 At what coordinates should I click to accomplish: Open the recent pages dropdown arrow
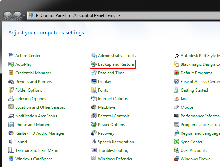pyautogui.click(x=24, y=16)
